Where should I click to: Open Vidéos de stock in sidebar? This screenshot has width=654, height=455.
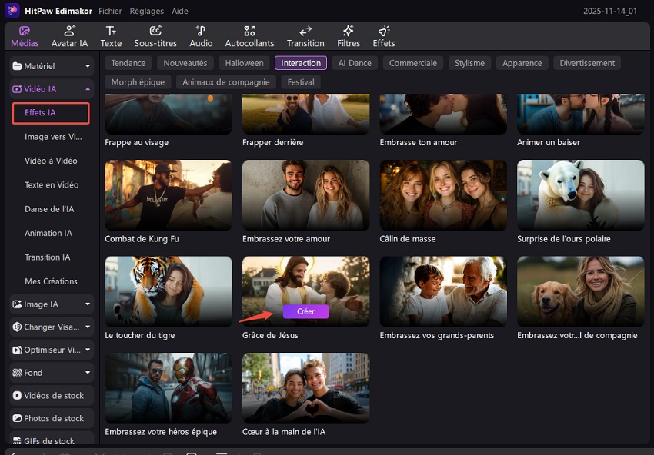click(x=52, y=396)
